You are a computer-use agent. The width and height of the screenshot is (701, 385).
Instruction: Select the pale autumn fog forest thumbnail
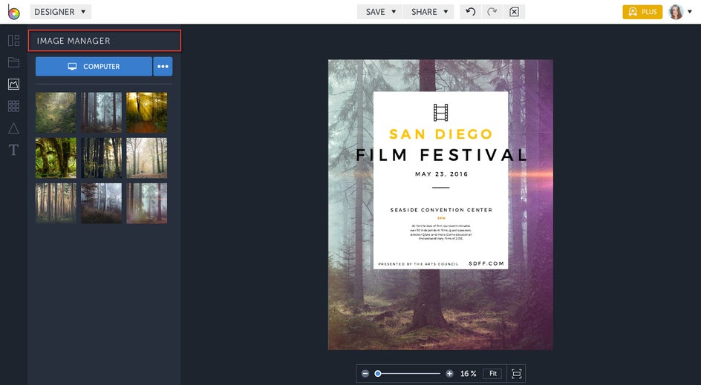146,158
